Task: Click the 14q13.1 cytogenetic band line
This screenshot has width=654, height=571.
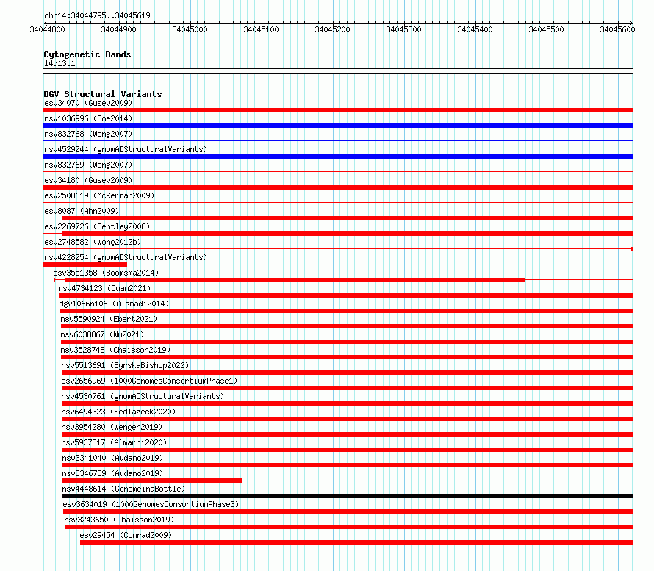Action: pos(338,71)
